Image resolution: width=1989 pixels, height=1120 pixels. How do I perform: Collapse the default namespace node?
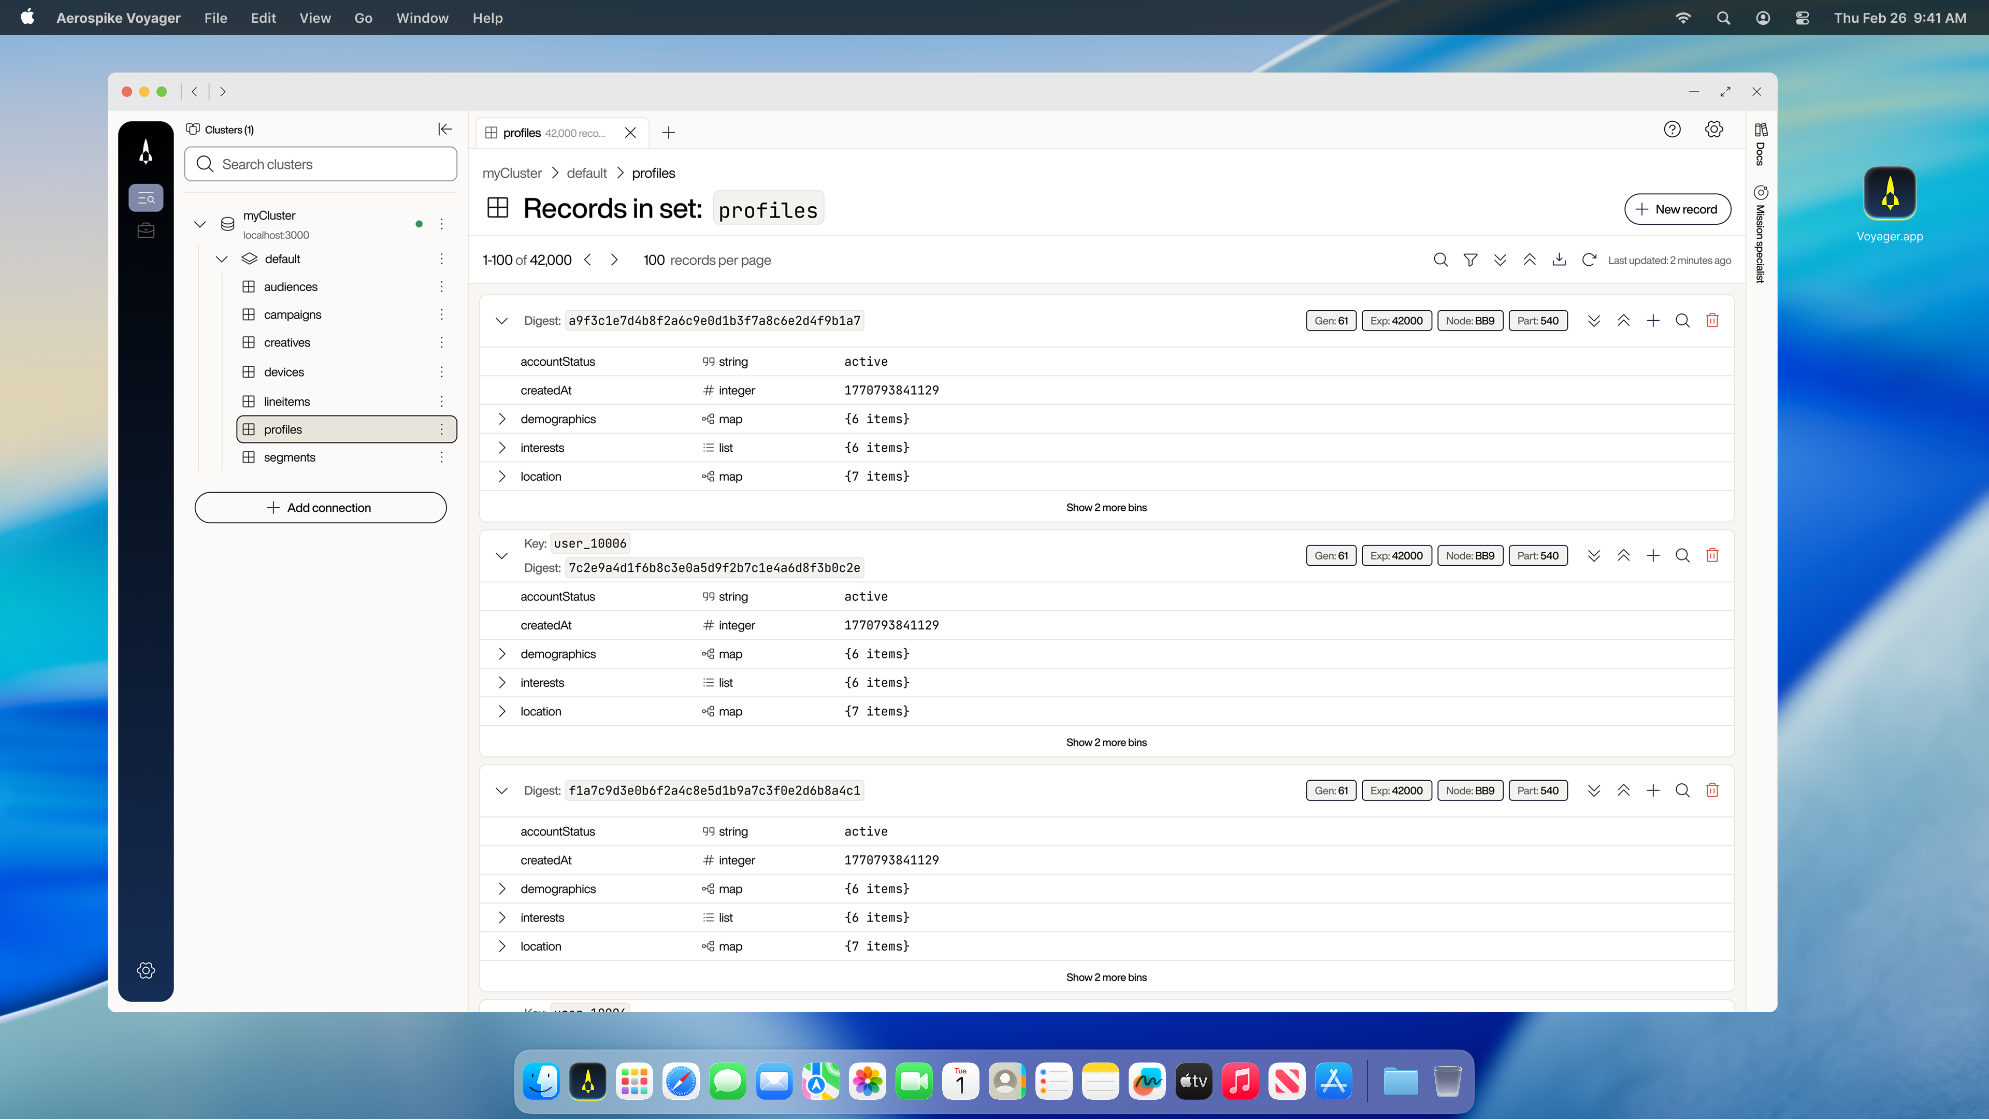point(222,259)
